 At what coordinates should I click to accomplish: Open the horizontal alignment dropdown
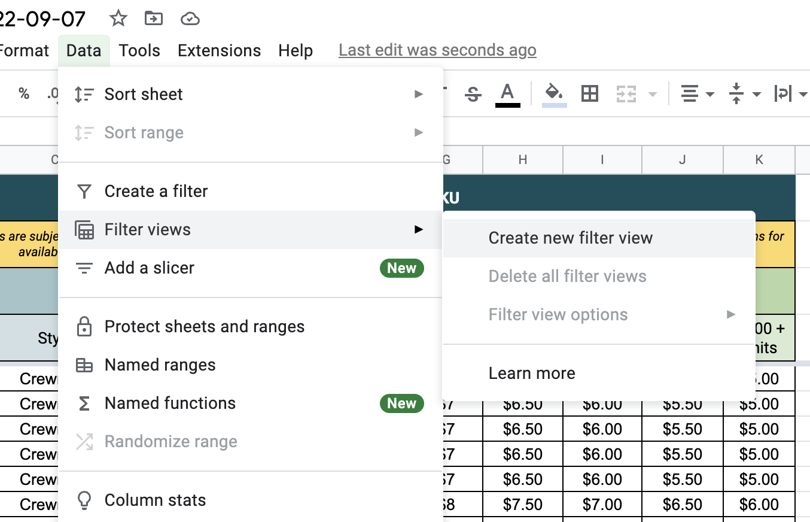[709, 93]
